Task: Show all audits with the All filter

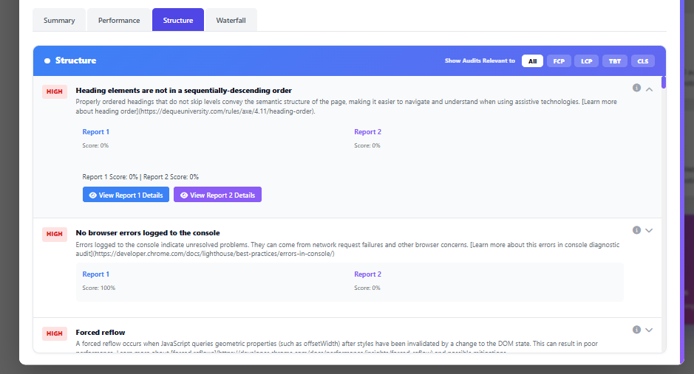Action: (532, 61)
